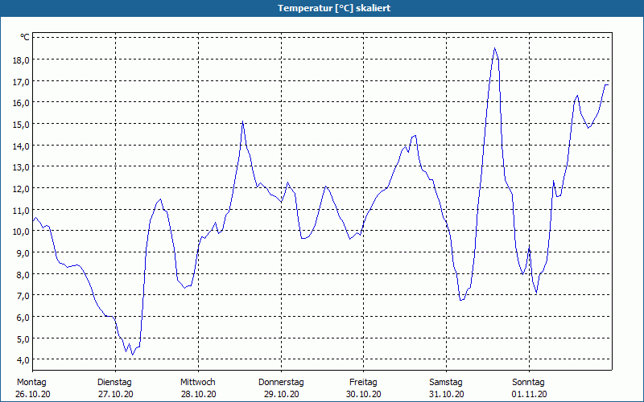Select the 16,0 y-axis value
The width and height of the screenshot is (644, 402).
click(22, 103)
